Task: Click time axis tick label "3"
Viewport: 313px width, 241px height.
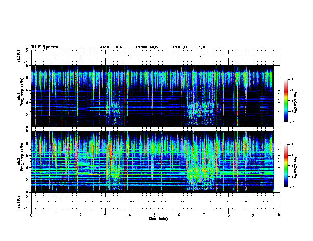Action: pyautogui.click(x=105, y=215)
